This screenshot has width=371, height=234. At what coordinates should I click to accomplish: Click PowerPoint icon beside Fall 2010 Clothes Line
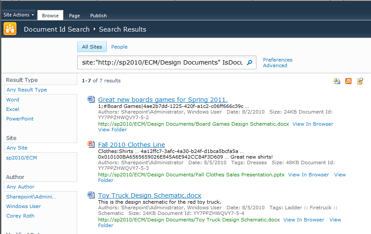point(91,144)
